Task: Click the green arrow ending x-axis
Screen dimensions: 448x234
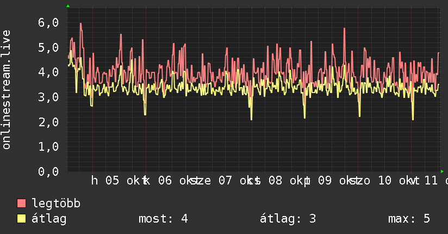Action: pos(442,171)
